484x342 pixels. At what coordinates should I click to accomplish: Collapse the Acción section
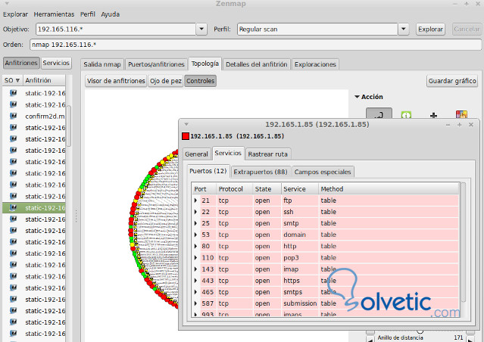coord(358,97)
